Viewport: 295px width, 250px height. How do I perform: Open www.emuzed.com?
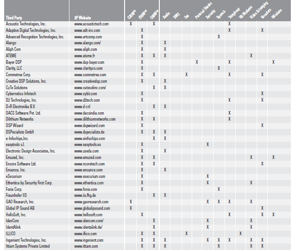tap(88, 158)
